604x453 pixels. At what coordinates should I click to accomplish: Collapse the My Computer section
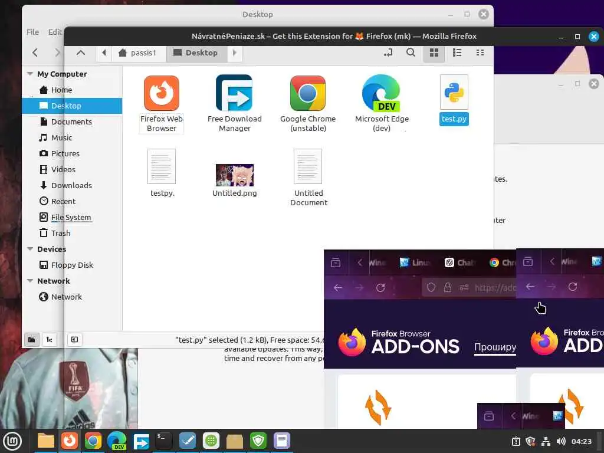pyautogui.click(x=30, y=74)
